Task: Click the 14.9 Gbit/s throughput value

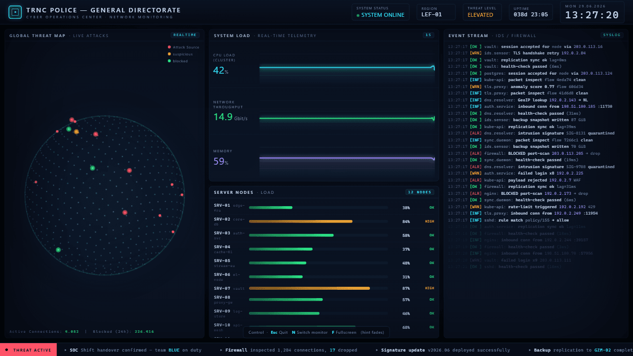Action: pyautogui.click(x=230, y=117)
